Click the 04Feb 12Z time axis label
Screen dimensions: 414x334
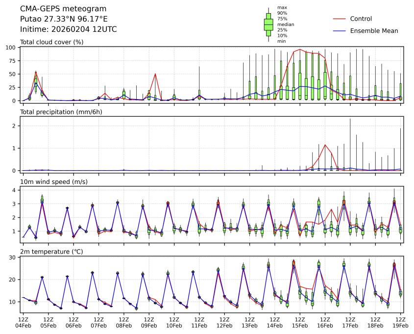[x=24, y=322]
